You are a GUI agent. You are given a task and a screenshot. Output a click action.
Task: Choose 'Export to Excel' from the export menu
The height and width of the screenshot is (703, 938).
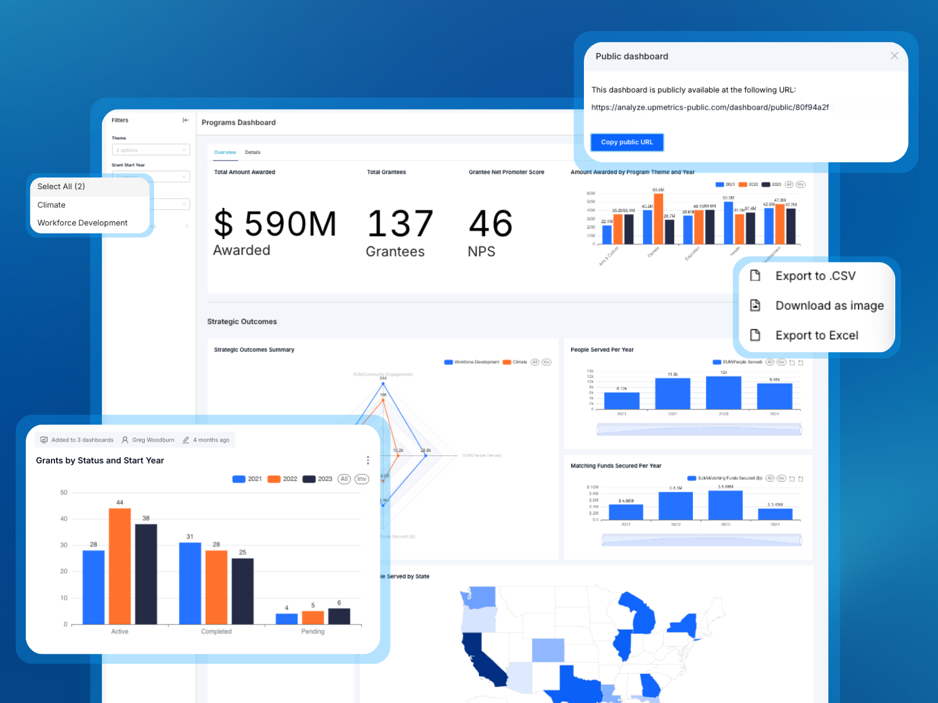point(817,335)
